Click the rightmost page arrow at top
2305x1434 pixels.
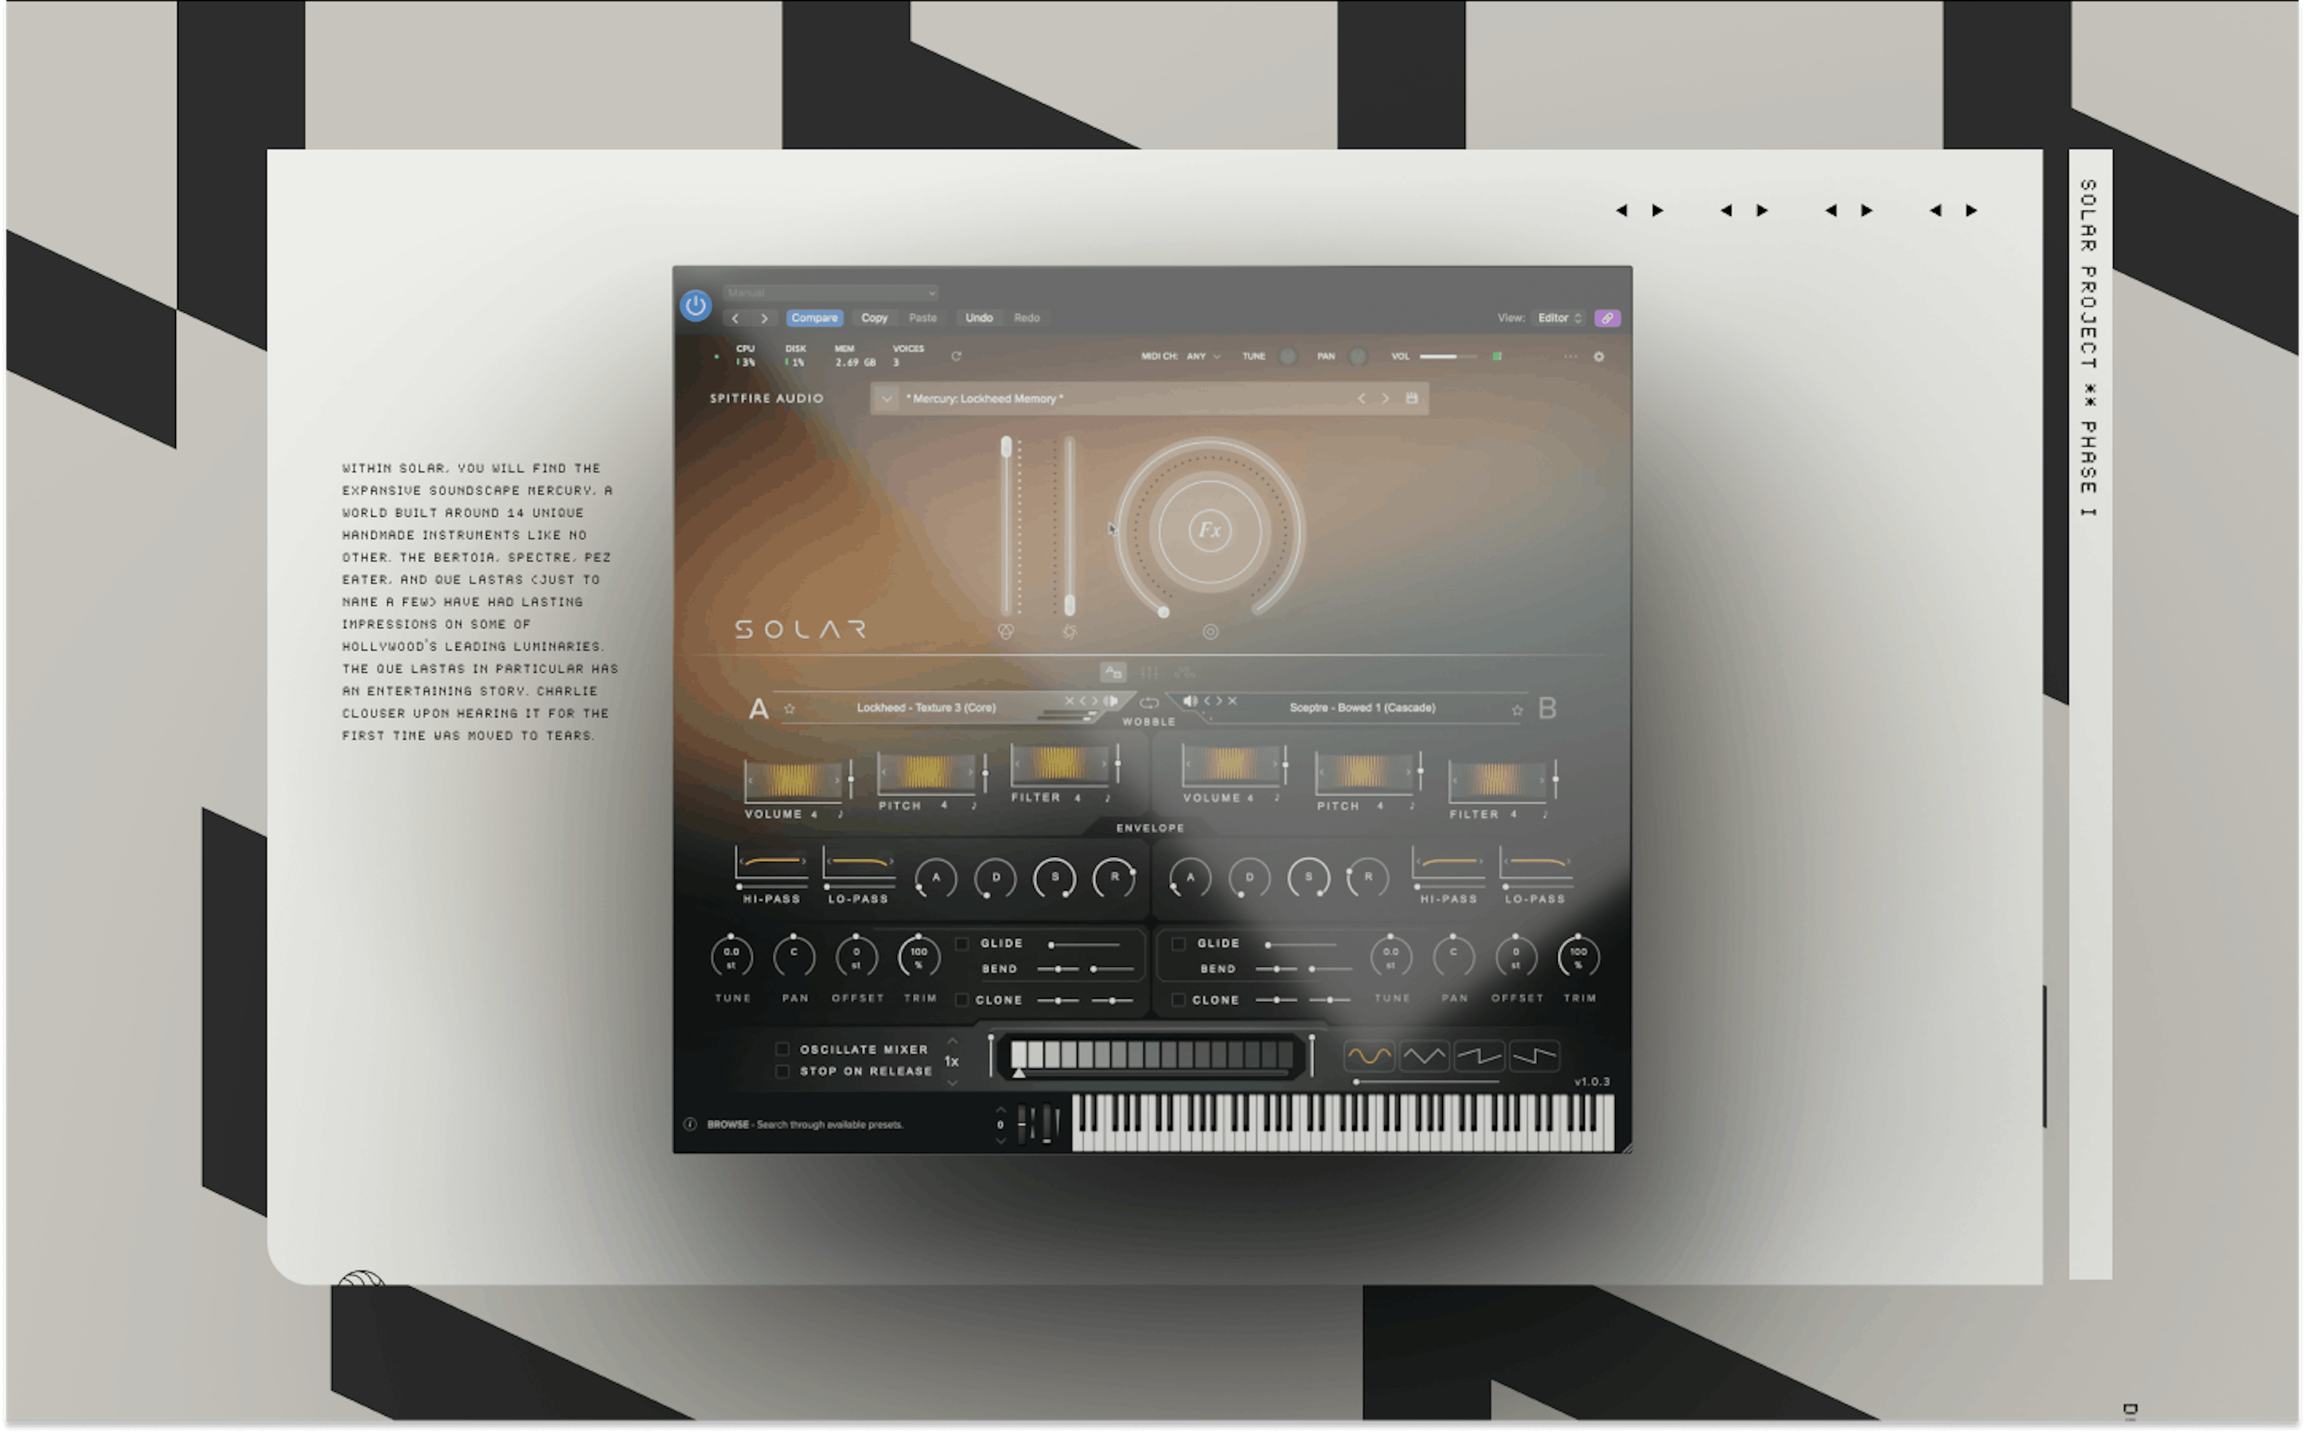pos(1971,211)
